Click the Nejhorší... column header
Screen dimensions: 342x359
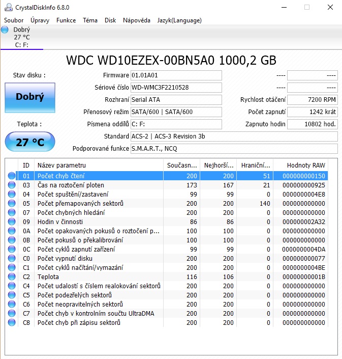pos(219,165)
